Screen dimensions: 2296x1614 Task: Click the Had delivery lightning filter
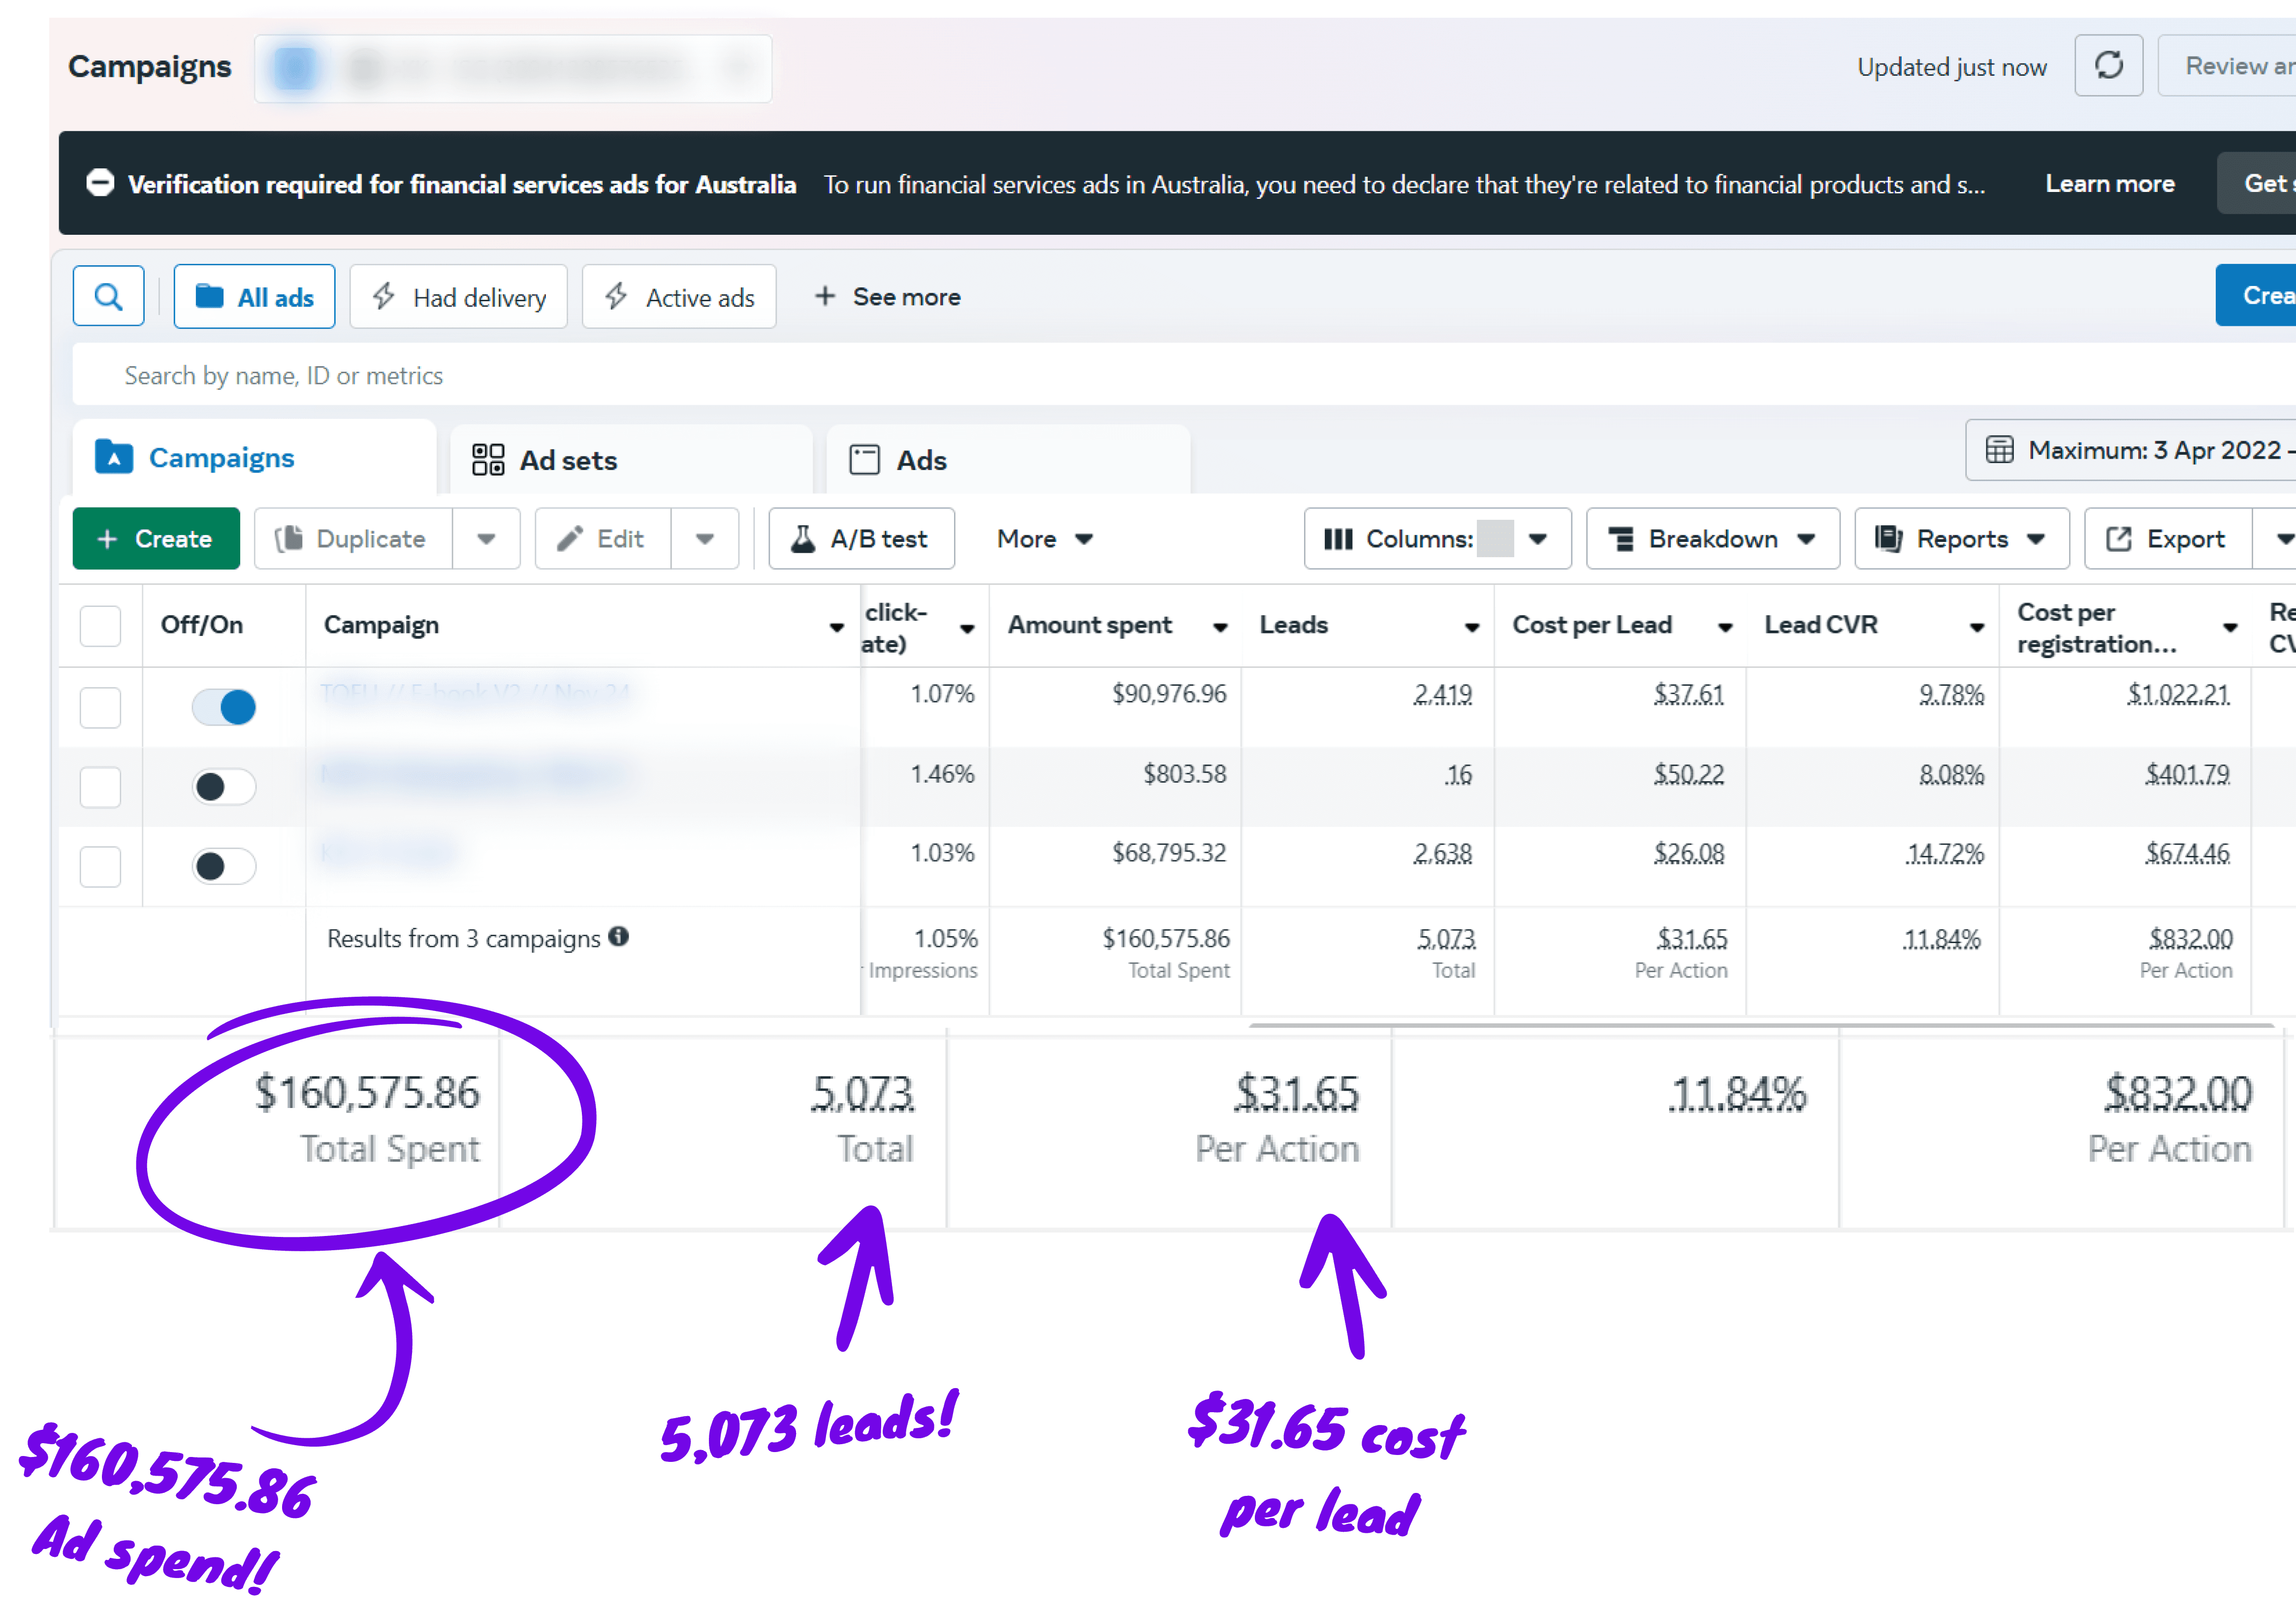tap(459, 297)
